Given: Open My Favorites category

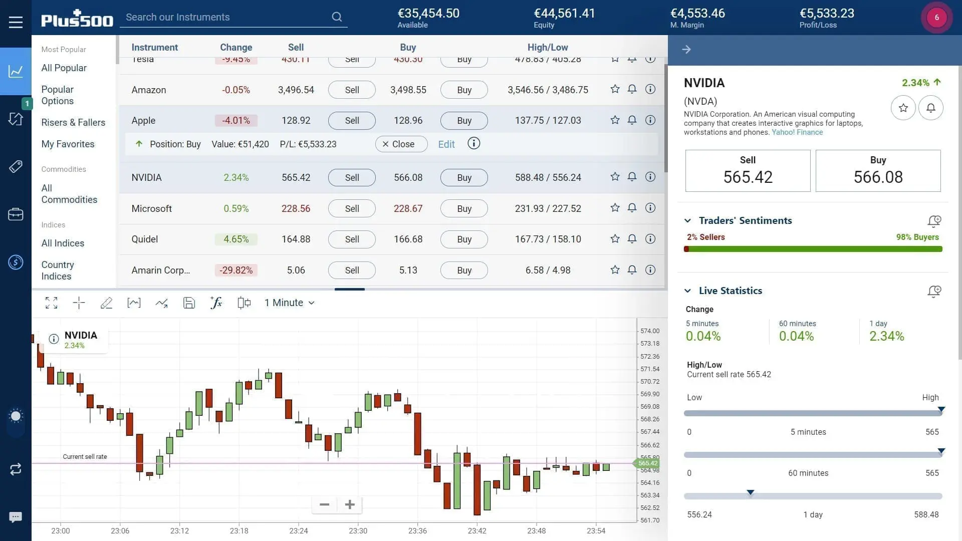Looking at the screenshot, I should (68, 144).
